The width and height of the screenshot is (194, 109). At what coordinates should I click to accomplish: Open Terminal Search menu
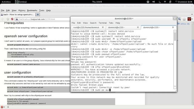(x=93, y=23)
